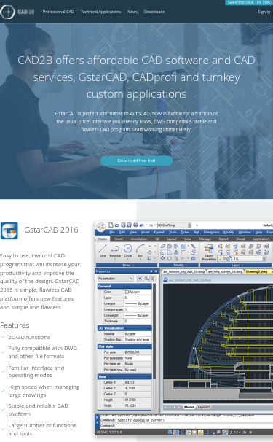Viewport: 273px width, 442px height.
Task: Open the Layer Properties manager icon
Action: pos(209,252)
